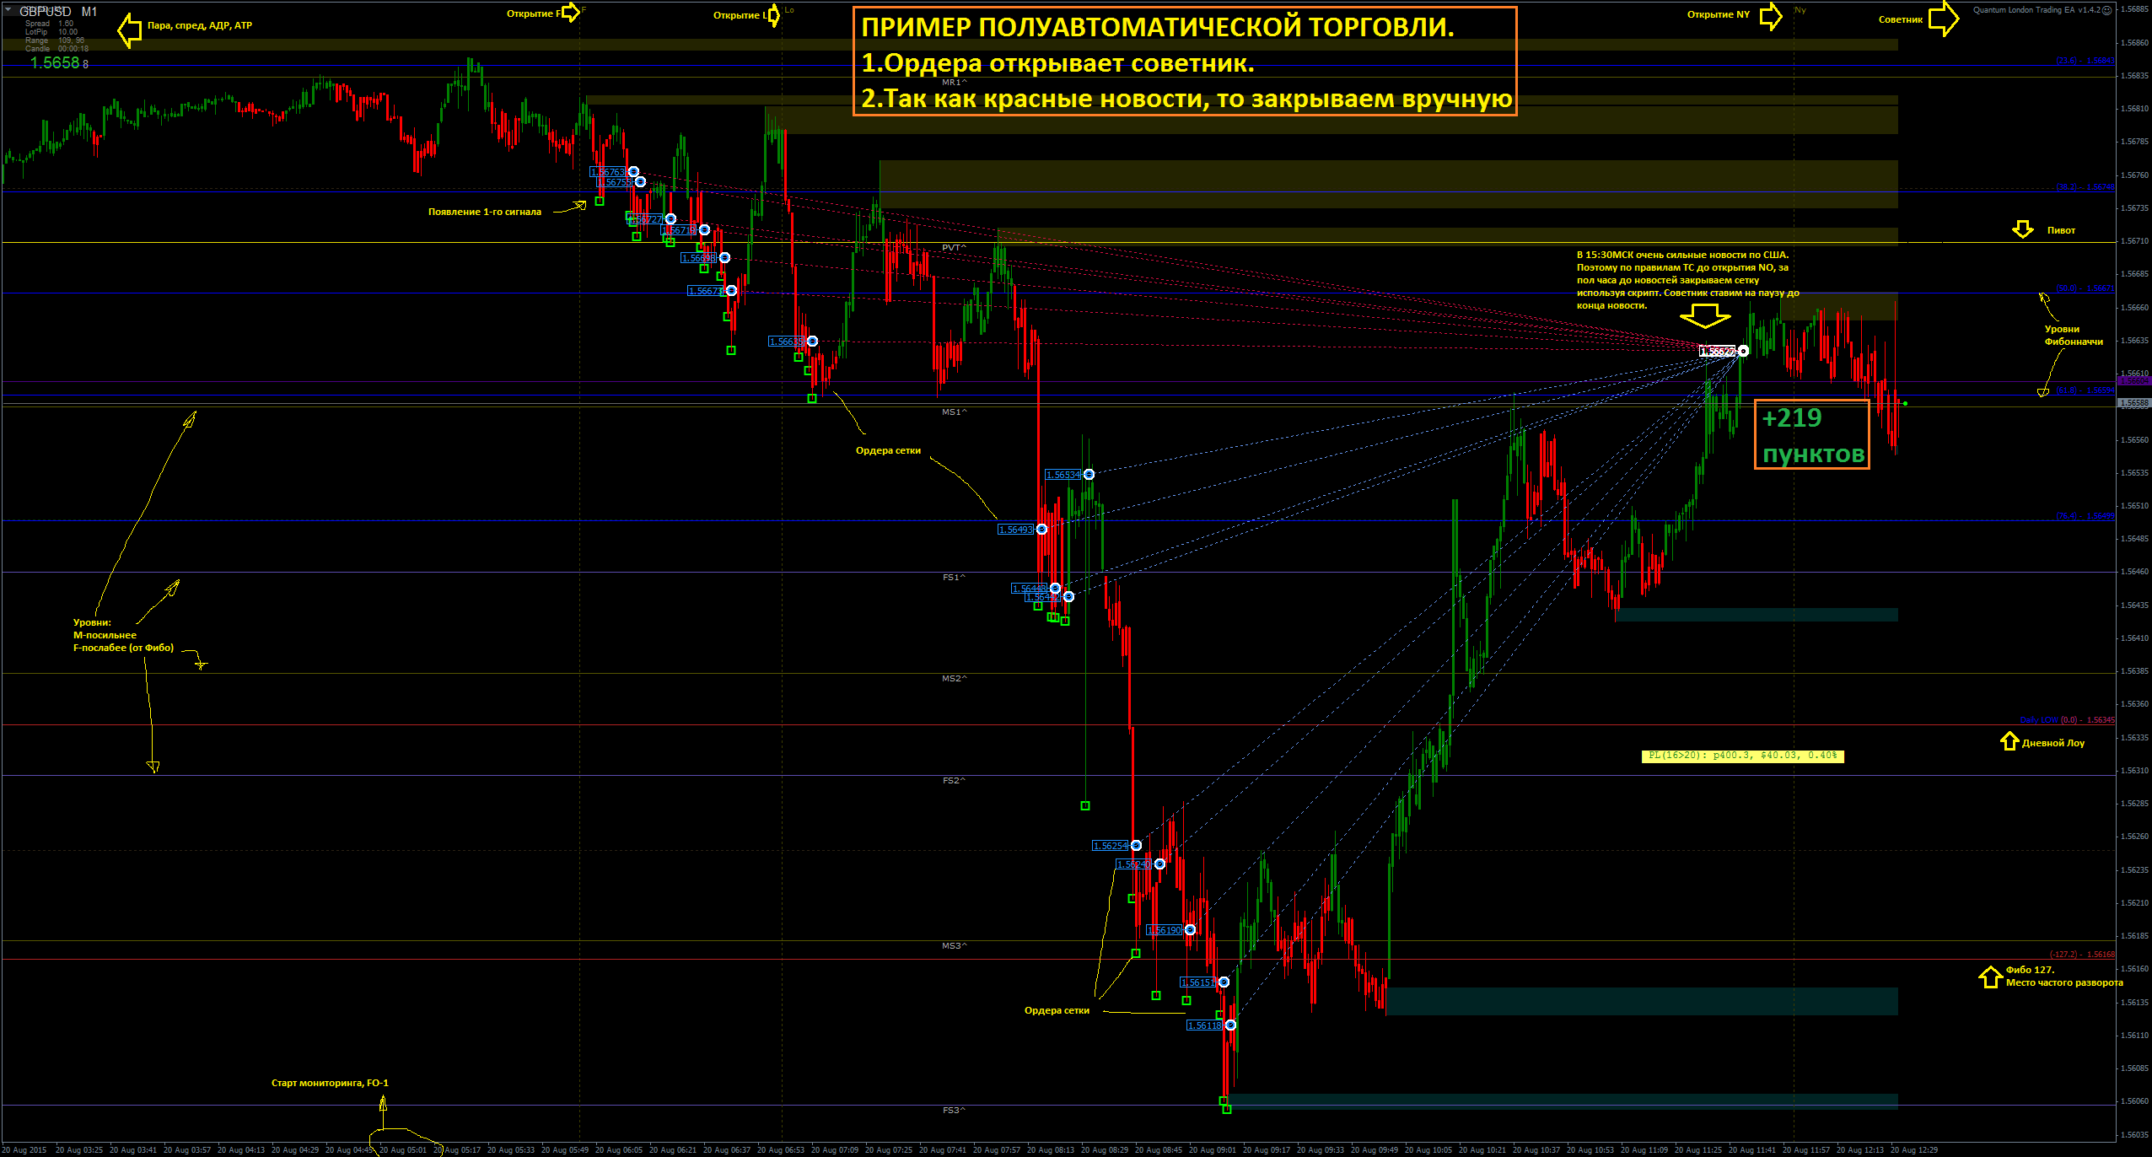This screenshot has width=2152, height=1157.
Task: Click the Fibonacci label (50.0) - 1.56671
Action: tap(2085, 288)
